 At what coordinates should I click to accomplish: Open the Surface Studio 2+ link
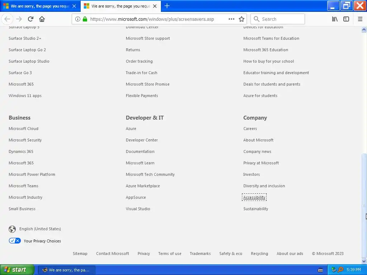(25, 38)
